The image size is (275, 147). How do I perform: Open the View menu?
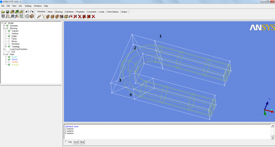(14, 6)
